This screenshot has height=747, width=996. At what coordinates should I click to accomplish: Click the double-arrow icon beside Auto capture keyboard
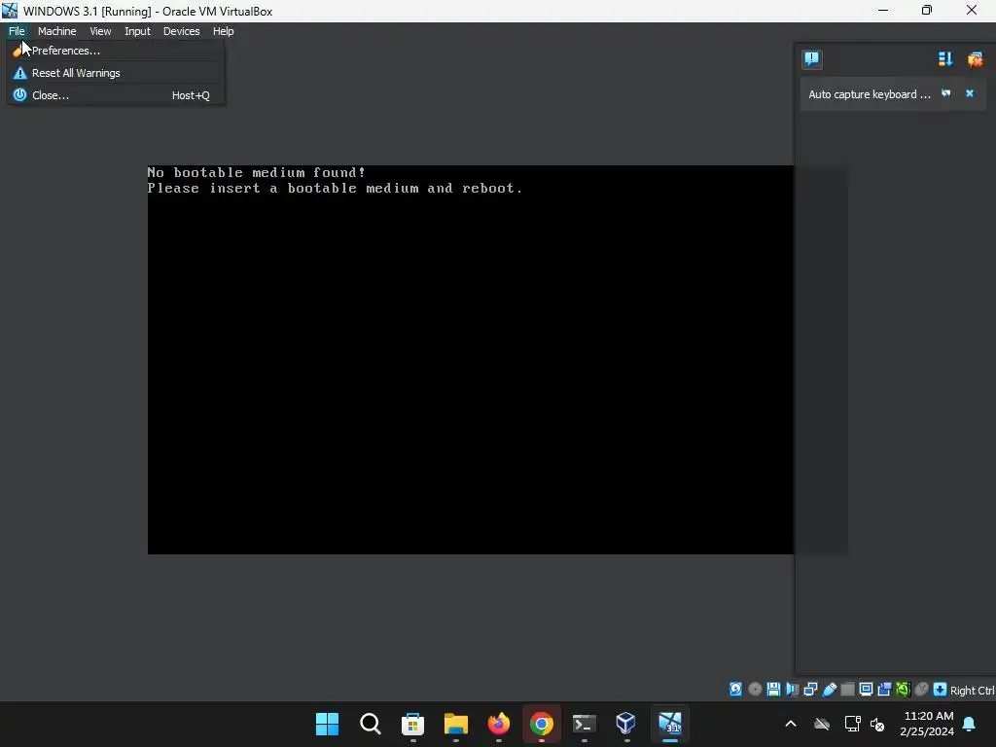pyautogui.click(x=945, y=93)
